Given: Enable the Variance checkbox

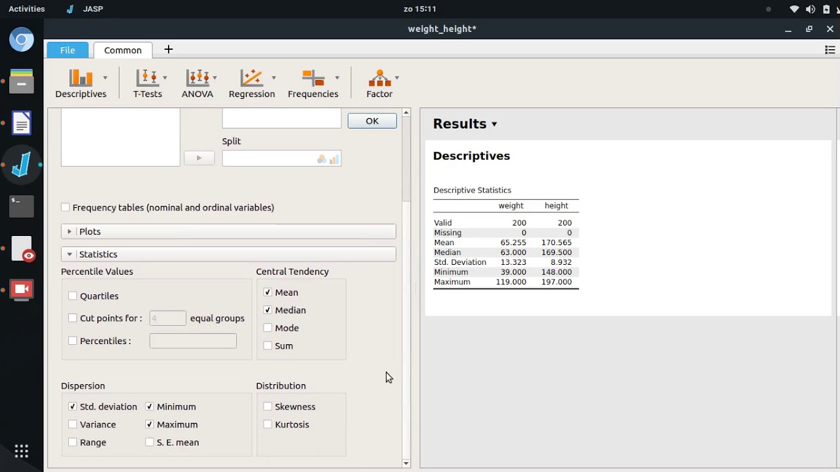Looking at the screenshot, I should [x=73, y=424].
